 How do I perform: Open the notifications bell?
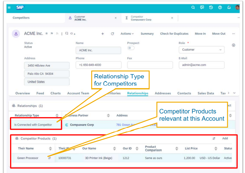(x=229, y=7)
